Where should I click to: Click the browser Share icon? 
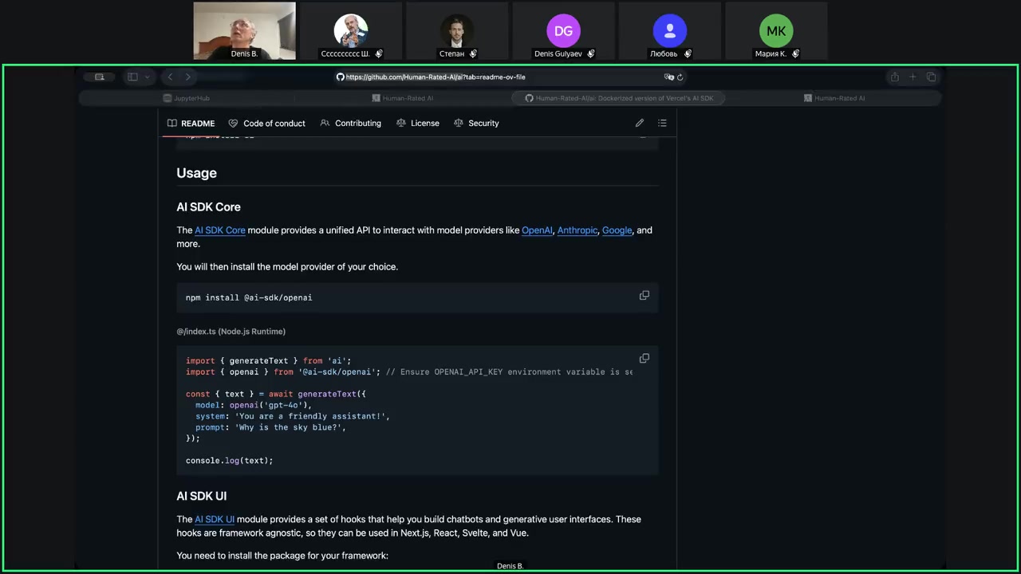894,77
